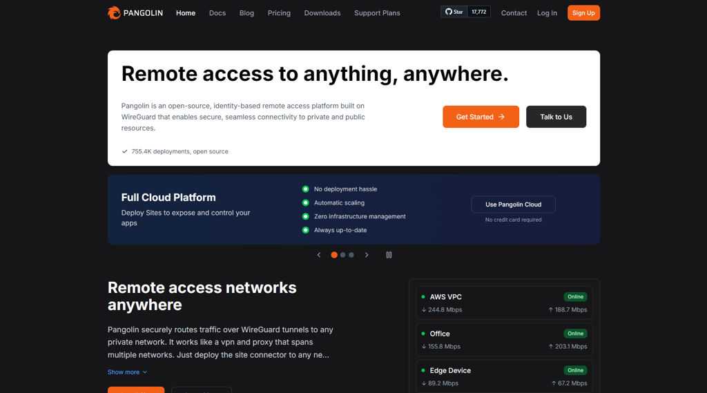Open the Log In link
This screenshot has height=393, width=707.
click(547, 13)
